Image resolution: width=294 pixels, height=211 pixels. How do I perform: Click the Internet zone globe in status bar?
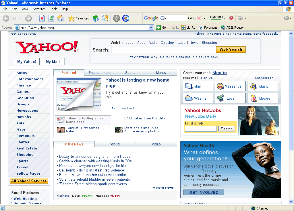253,208
